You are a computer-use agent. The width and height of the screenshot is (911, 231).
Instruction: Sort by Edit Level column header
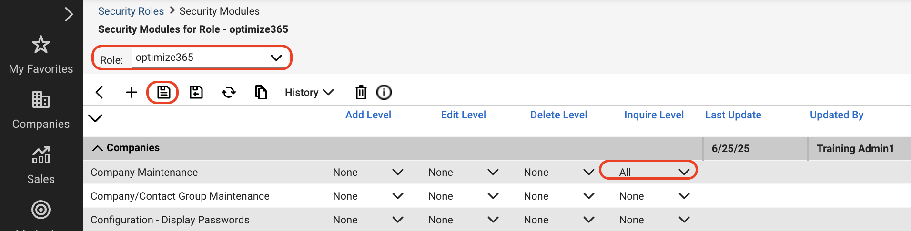click(x=463, y=115)
